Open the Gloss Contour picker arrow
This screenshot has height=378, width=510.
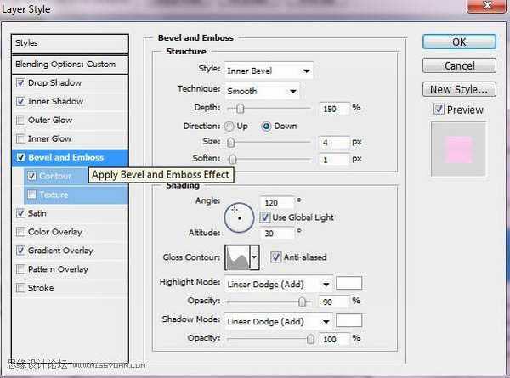254,257
